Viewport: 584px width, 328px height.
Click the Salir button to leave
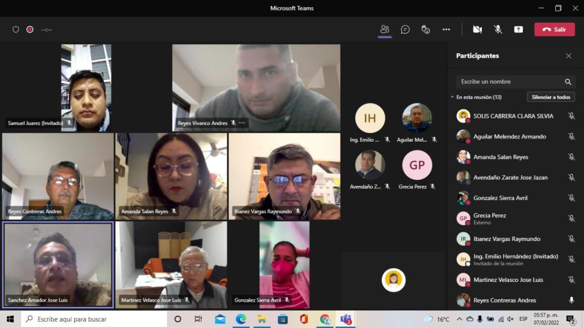pyautogui.click(x=554, y=30)
